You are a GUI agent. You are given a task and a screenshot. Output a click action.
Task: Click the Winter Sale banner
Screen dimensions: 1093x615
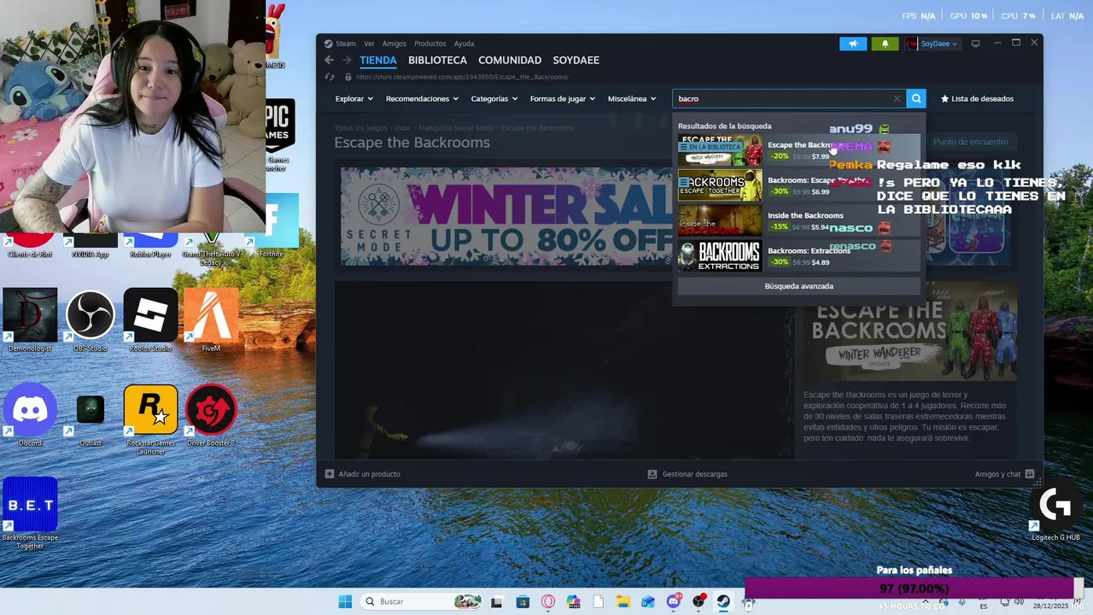[x=506, y=216]
